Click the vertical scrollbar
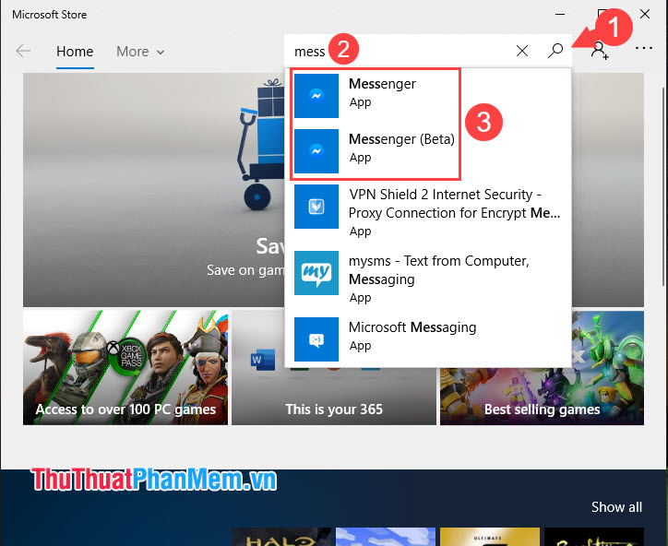Screen dimensions: 668x546 coord(663,186)
